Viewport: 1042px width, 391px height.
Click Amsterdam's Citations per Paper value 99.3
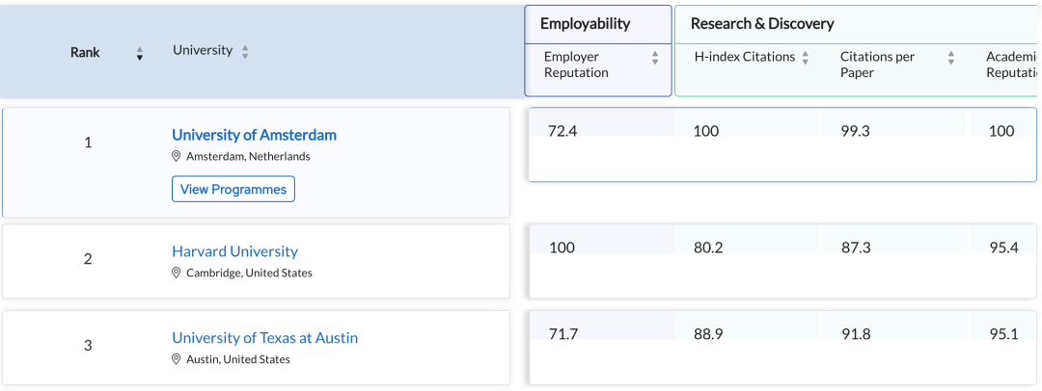(856, 131)
